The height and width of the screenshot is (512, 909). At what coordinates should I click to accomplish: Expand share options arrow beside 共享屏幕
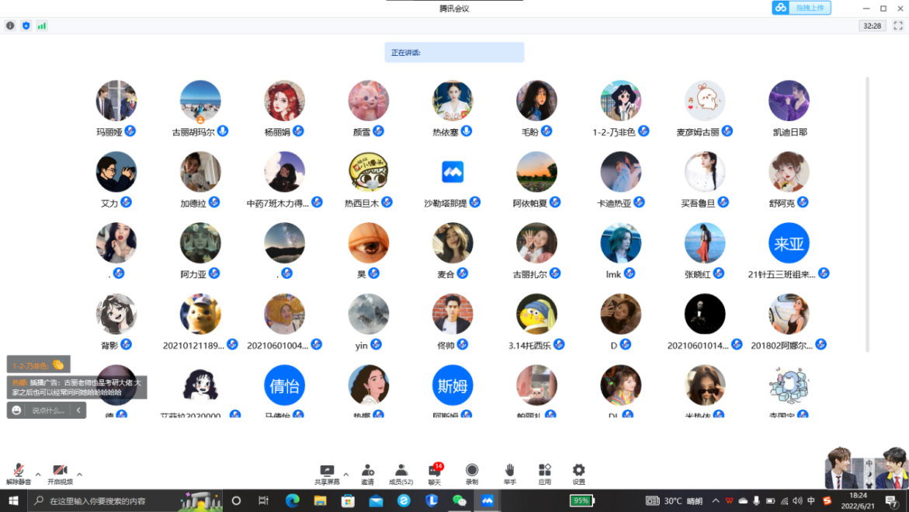[x=345, y=474]
